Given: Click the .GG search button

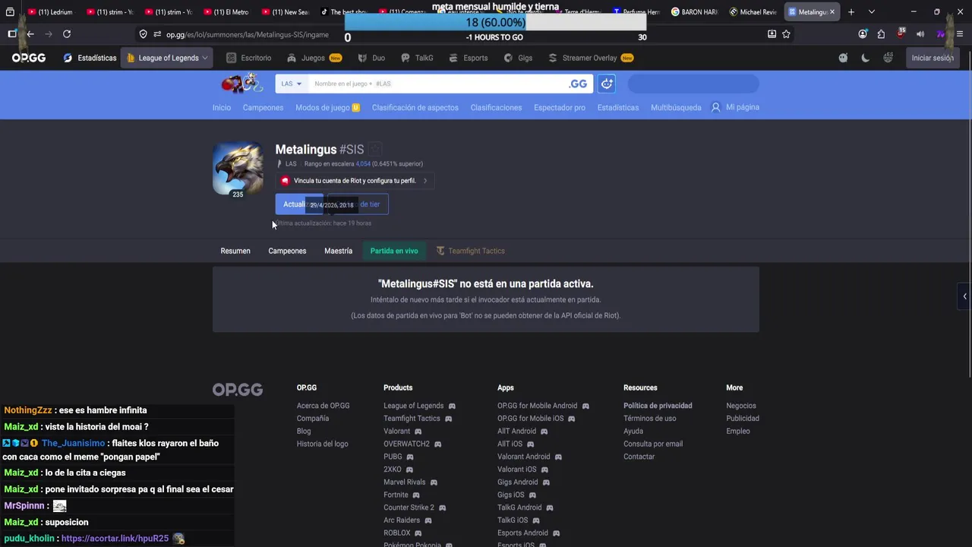Looking at the screenshot, I should click(x=579, y=84).
